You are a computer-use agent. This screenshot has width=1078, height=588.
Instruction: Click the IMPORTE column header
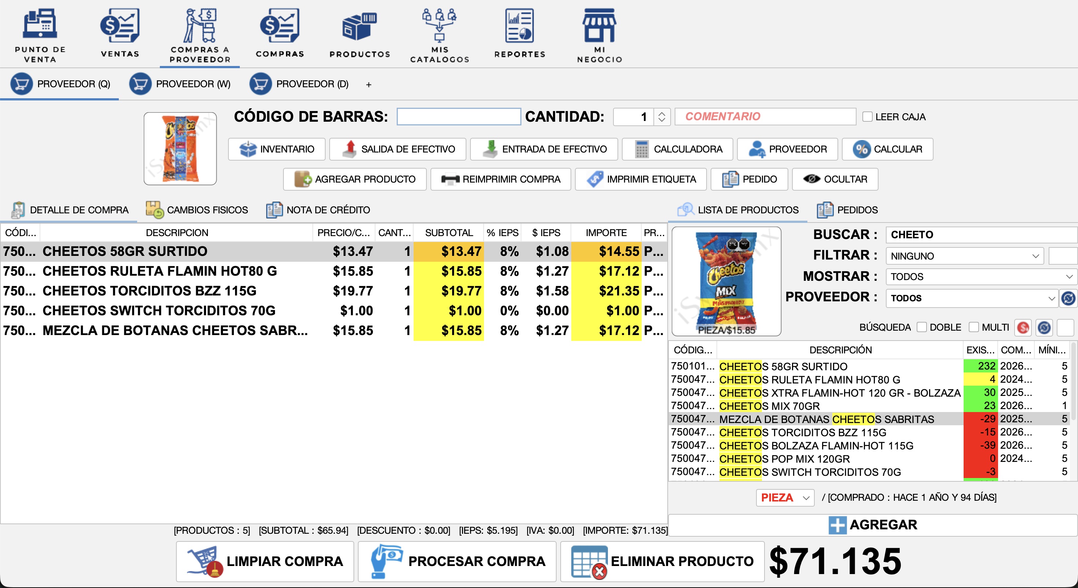click(606, 233)
